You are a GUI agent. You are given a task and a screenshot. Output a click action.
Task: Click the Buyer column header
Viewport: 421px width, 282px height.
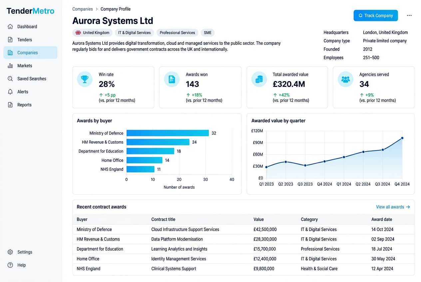[82, 219]
